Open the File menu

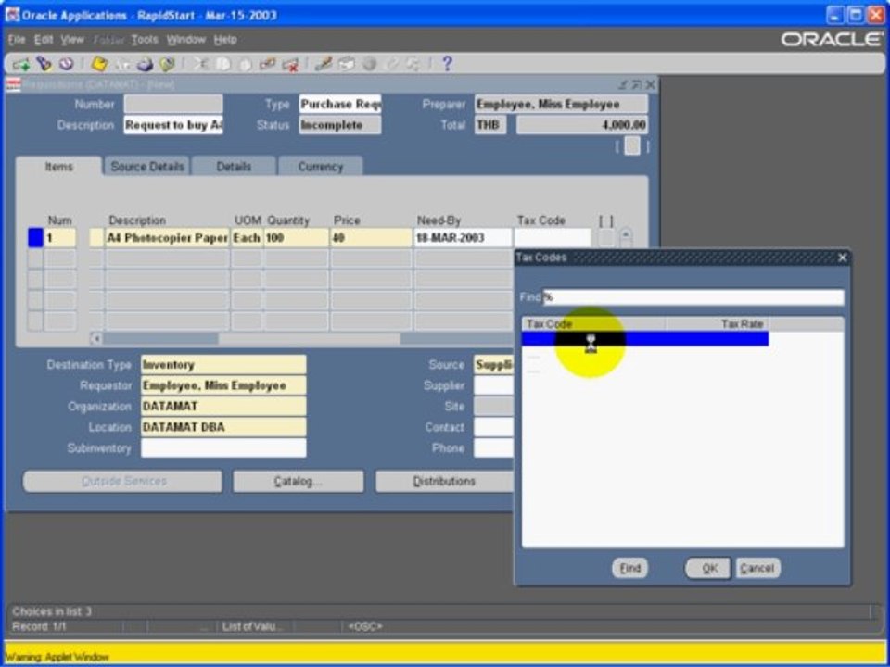tap(17, 40)
